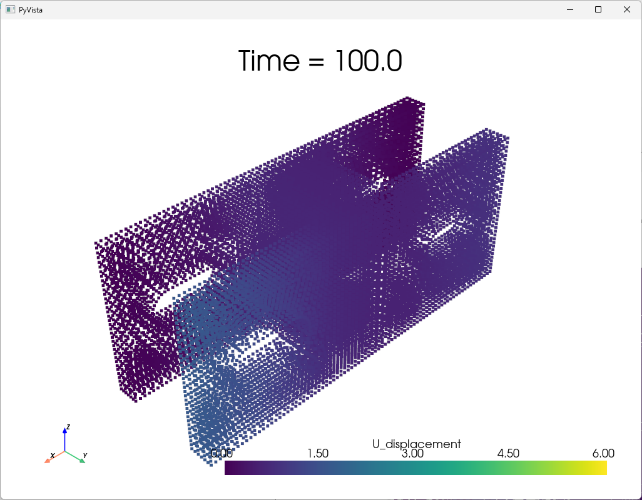Click the "Time = 100.0" title text

(x=320, y=61)
